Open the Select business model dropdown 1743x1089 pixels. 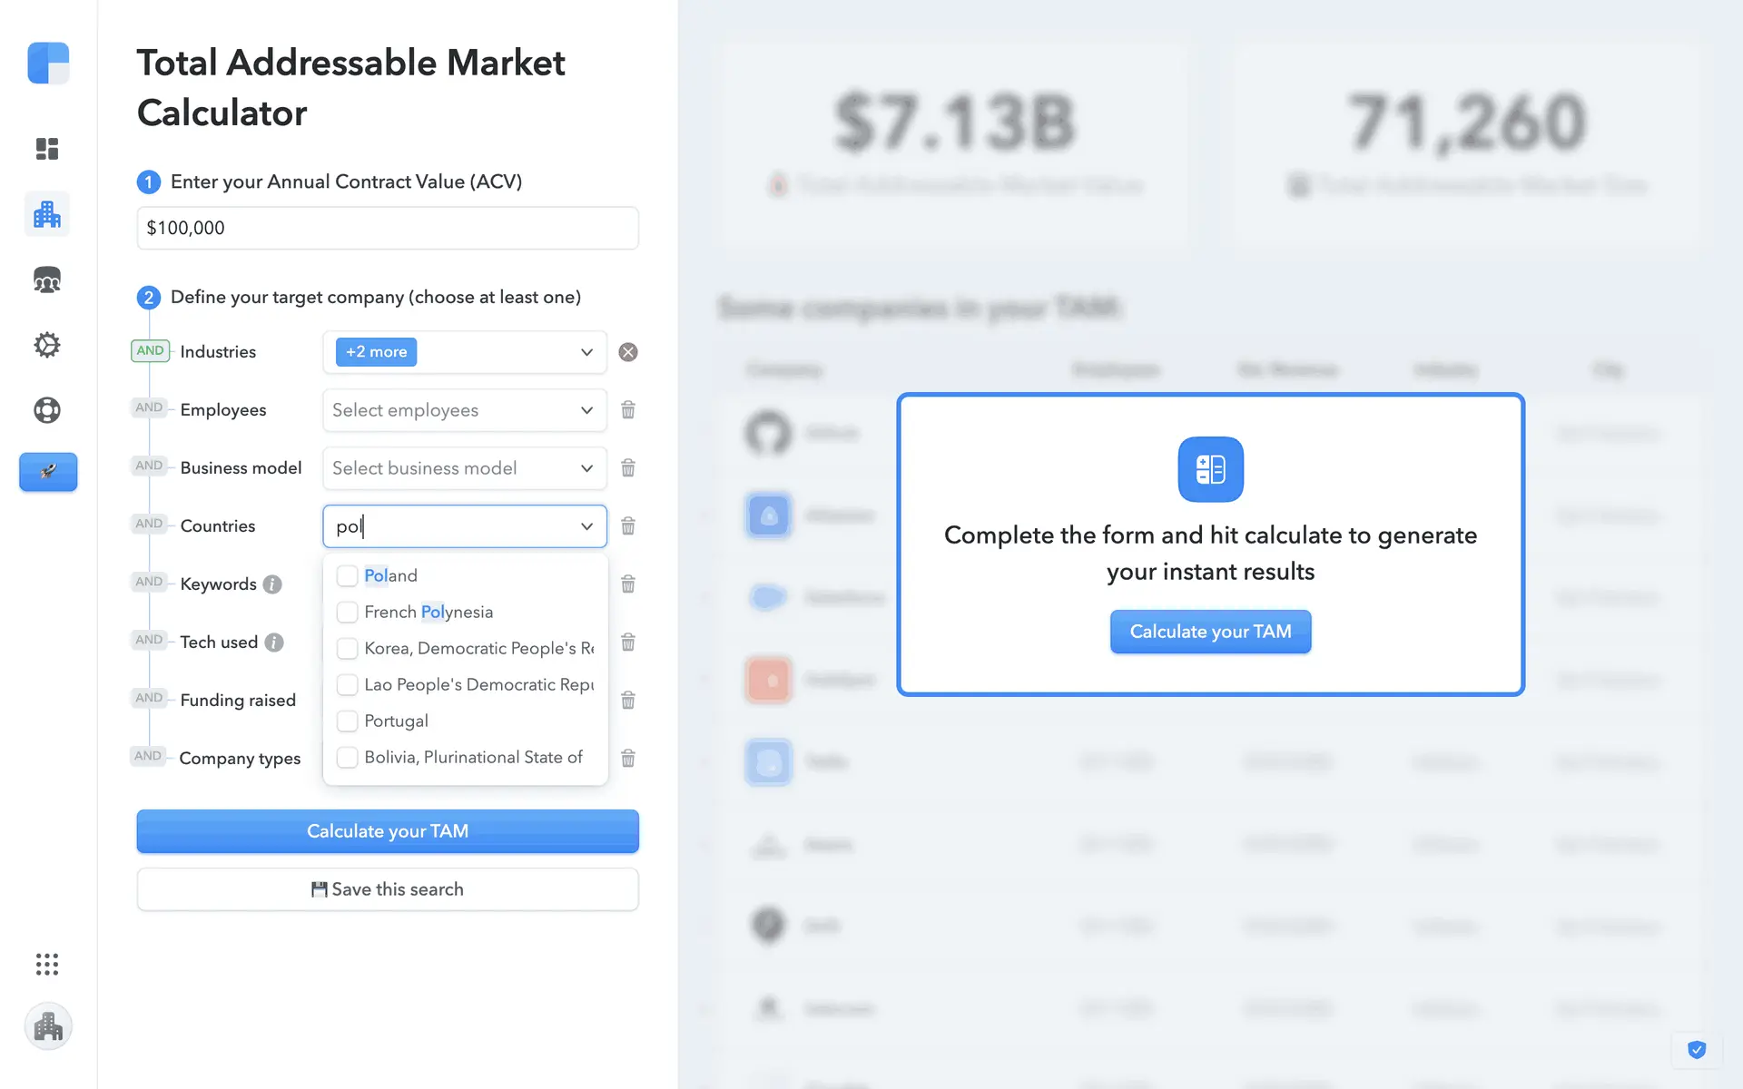point(464,468)
